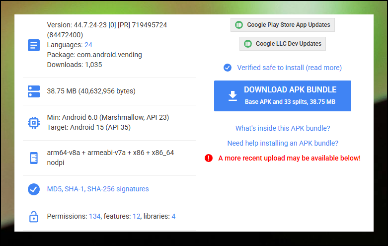Subscribe to Google LLC Dev Updates
Image resolution: width=388 pixels, height=246 pixels.
(283, 44)
